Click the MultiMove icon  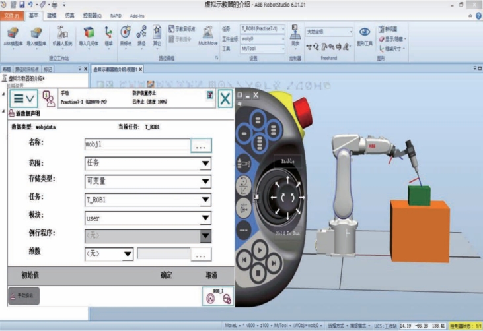point(209,36)
